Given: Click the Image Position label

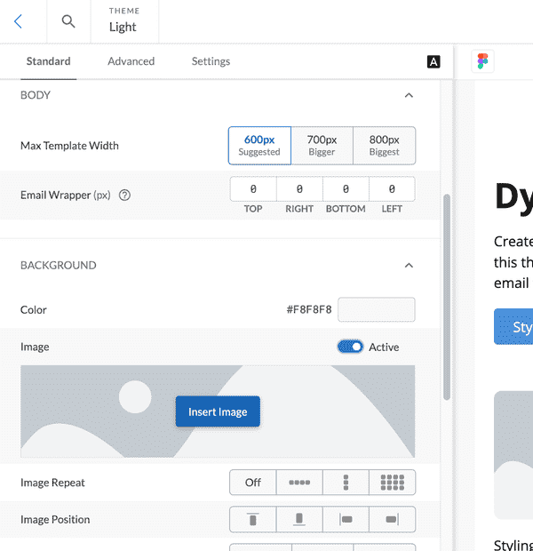Looking at the screenshot, I should click(x=55, y=519).
